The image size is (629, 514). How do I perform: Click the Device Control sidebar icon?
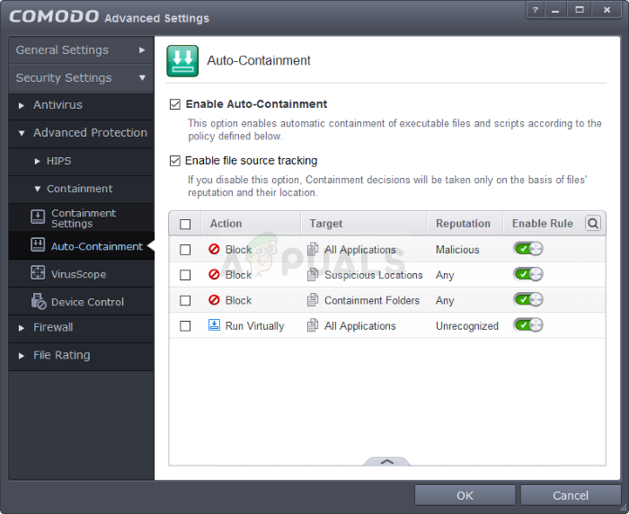click(x=38, y=301)
